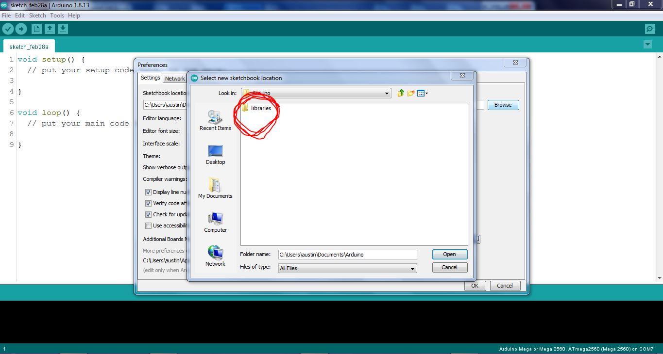Minimize the Arduino main window
This screenshot has height=354, width=663.
pos(619,4)
